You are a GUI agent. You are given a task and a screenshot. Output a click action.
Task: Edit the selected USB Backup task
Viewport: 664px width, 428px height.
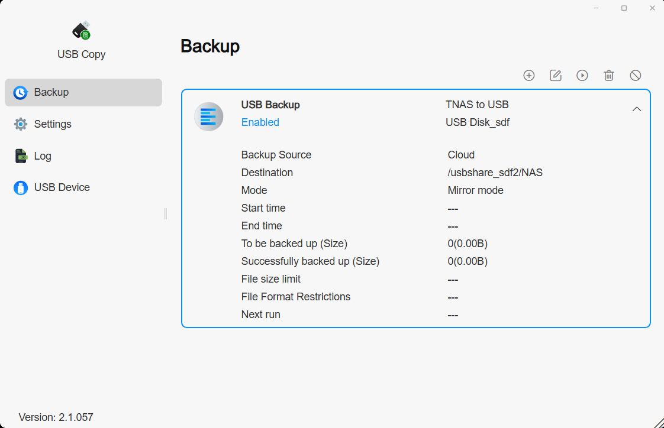[x=556, y=75]
